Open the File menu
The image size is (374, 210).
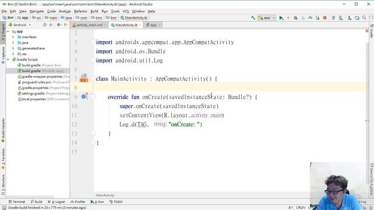(x=4, y=11)
